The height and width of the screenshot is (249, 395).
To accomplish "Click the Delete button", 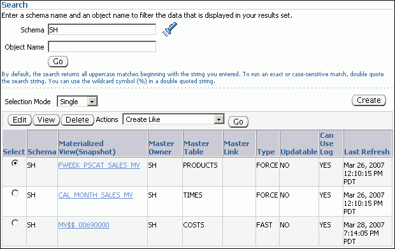I will [x=77, y=120].
